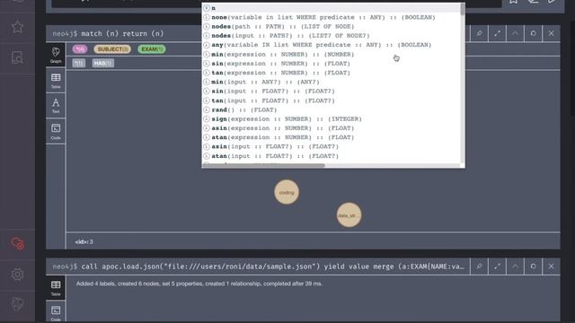Choose atan(expression :: NUMBER) suggestion
Screen dimensions: 575x323
pos(332,137)
